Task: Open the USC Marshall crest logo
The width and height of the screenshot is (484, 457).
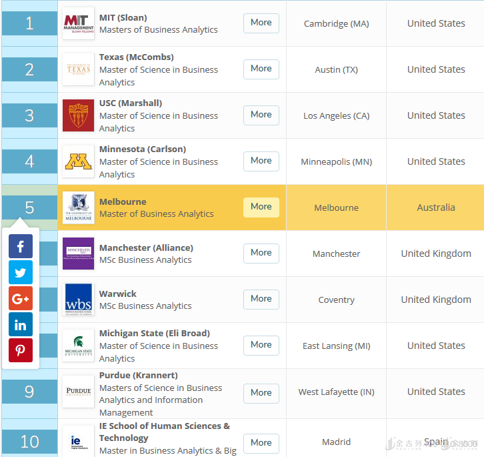Action: [x=79, y=115]
